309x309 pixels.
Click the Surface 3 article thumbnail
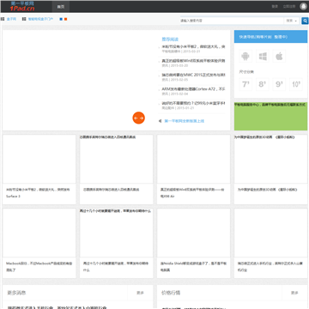pyautogui.click(x=39, y=159)
